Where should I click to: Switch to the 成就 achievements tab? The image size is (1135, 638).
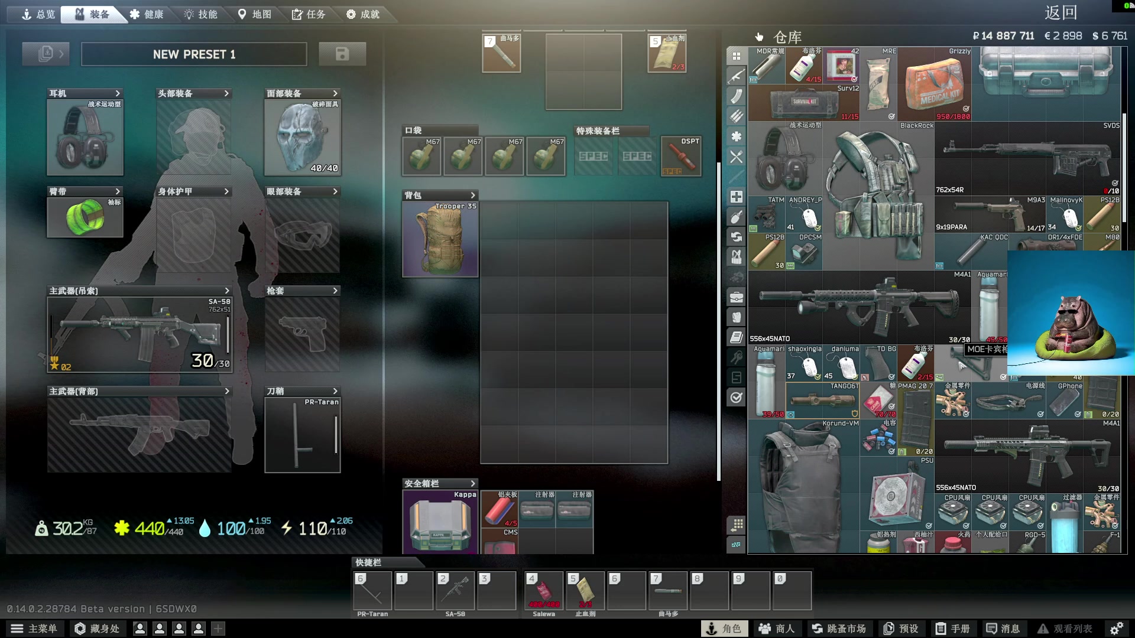[x=363, y=14]
